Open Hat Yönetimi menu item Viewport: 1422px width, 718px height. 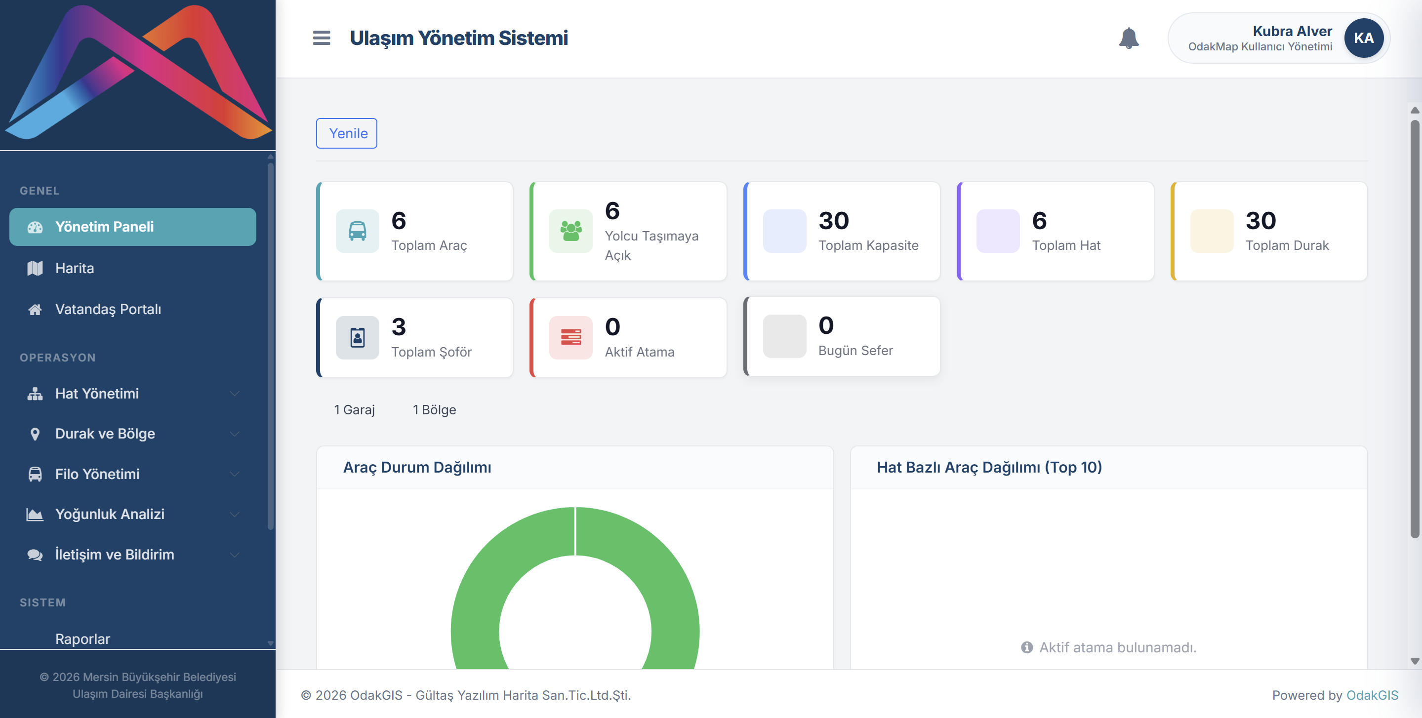click(x=132, y=394)
